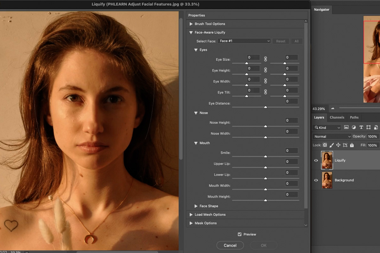Hide the Background layer
380x253 pixels.
(316, 180)
